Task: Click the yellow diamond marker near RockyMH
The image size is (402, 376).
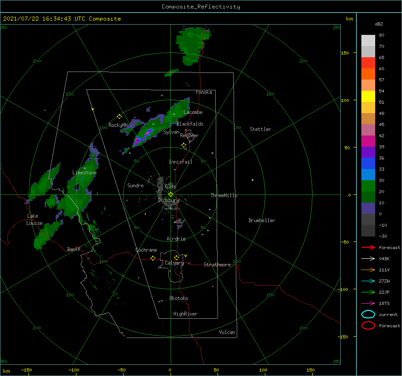Action: (119, 117)
